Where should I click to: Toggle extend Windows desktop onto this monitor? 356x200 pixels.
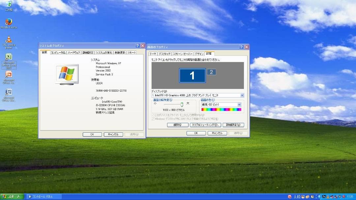click(153, 118)
